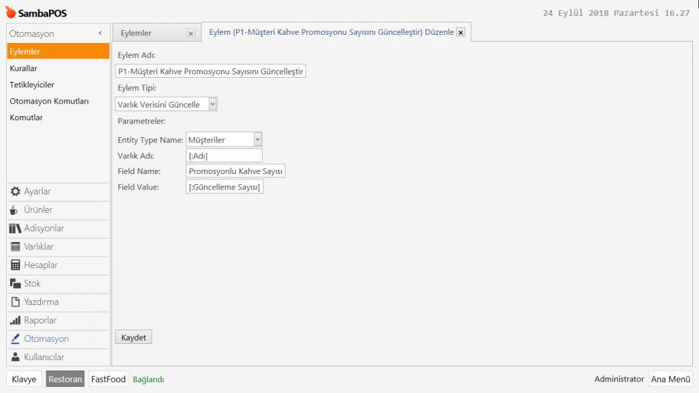Image resolution: width=699 pixels, height=393 pixels.
Task: Select the Kullanıcılar person icon
Action: click(x=15, y=358)
